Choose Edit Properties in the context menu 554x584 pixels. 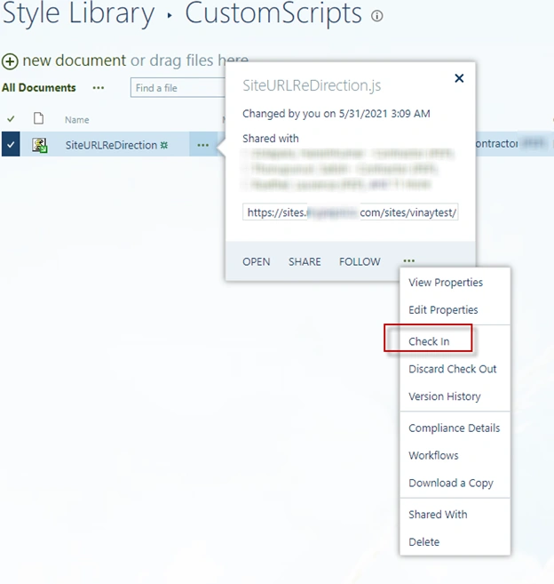[443, 310]
